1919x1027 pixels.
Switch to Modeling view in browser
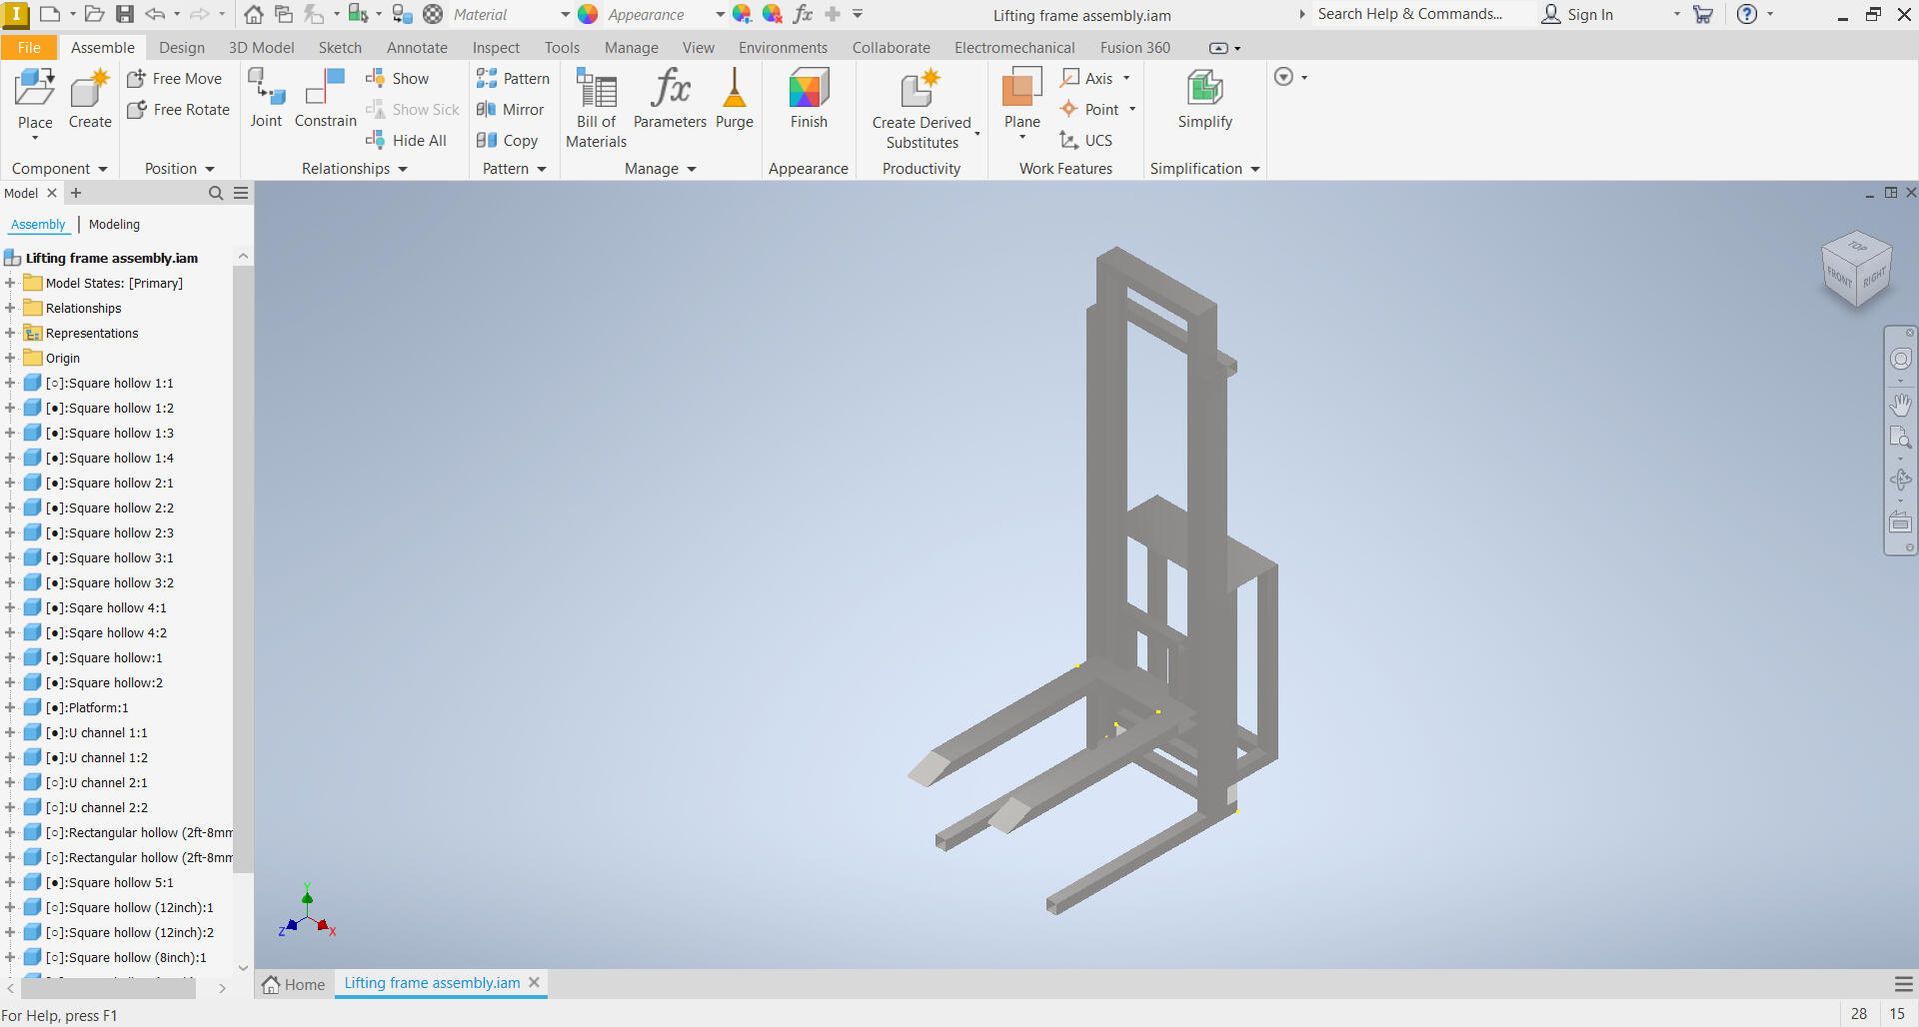pos(114,225)
